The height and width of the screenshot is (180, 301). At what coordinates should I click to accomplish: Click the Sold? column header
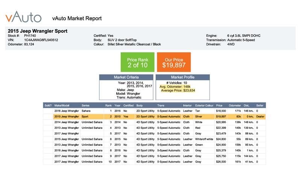tap(48, 106)
